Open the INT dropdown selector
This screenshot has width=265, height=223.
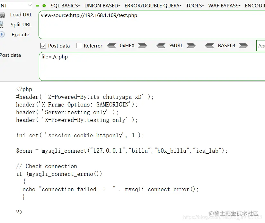coord(16,5)
